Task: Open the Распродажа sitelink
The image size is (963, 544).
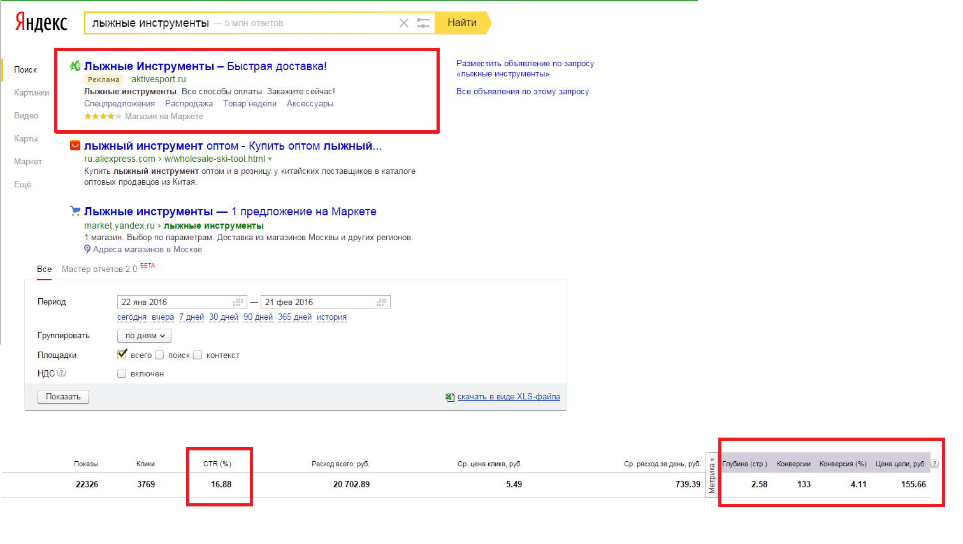Action: click(x=189, y=103)
